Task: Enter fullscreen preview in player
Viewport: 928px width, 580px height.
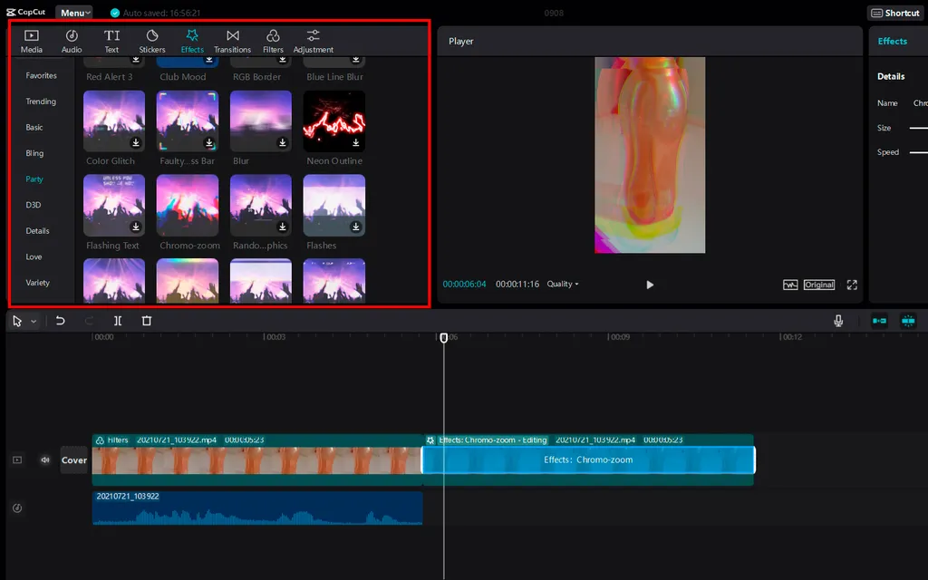Action: click(x=852, y=285)
